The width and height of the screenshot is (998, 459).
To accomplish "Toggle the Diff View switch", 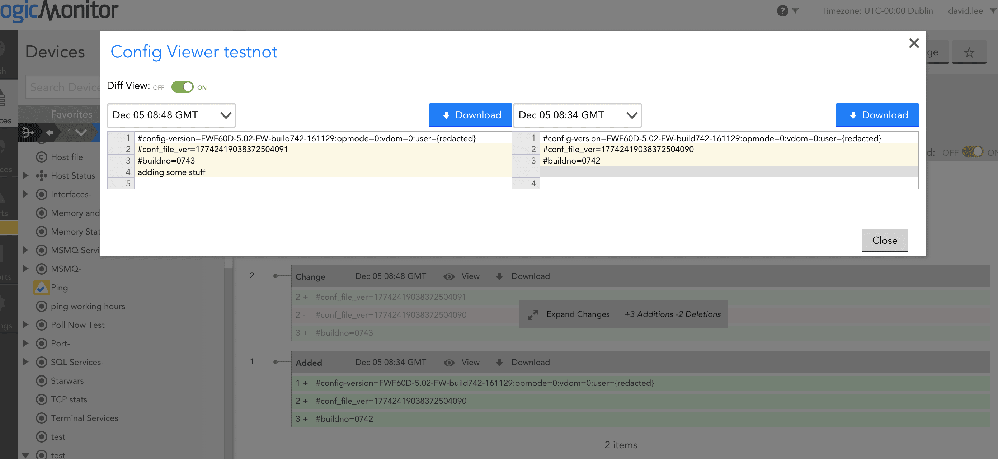I will pos(182,87).
